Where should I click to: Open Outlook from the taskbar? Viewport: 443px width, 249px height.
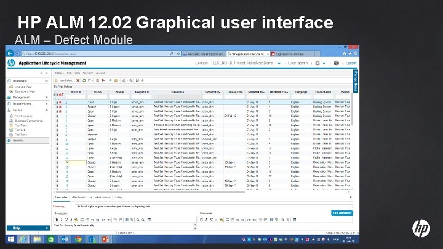click(65, 239)
